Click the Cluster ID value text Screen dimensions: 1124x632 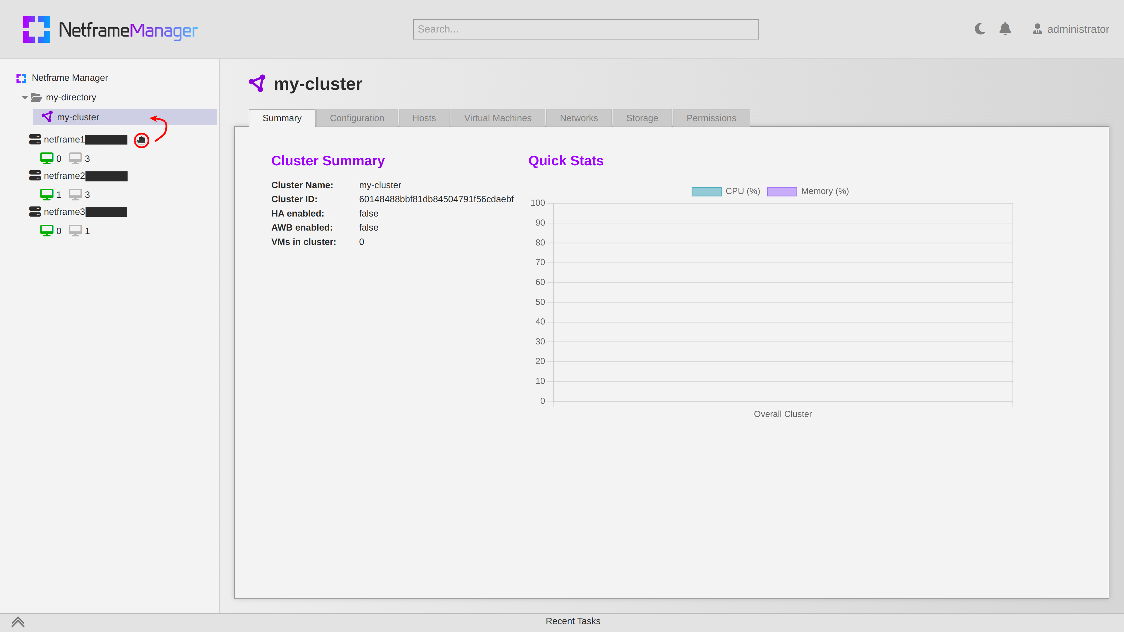[x=436, y=199]
